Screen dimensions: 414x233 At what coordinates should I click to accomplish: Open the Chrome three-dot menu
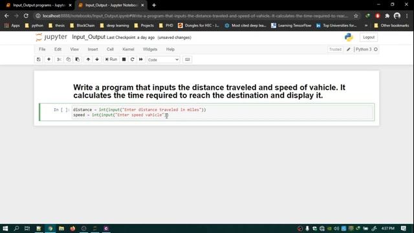[407, 16]
